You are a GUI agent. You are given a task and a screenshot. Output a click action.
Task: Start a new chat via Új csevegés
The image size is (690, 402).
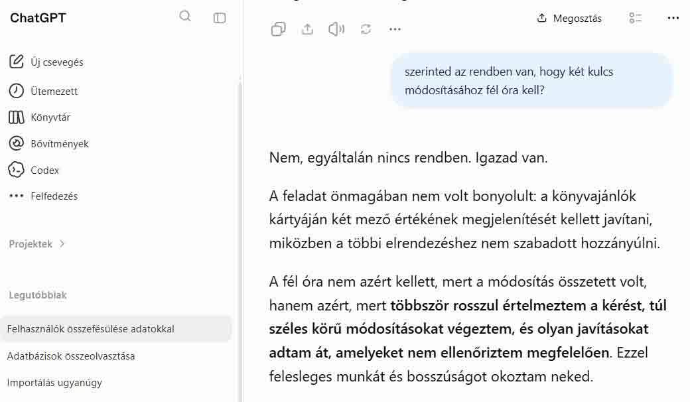tap(46, 62)
